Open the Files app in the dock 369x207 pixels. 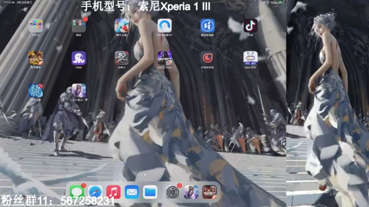point(150,192)
